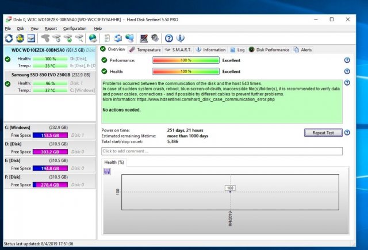Click the blue-framed hard disk toolbar icon
This screenshot has height=250, width=368.
click(31, 38)
